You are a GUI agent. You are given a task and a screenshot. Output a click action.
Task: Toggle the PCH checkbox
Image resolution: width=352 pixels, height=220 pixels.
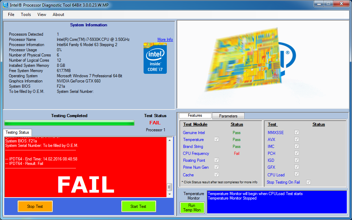tap(297, 153)
